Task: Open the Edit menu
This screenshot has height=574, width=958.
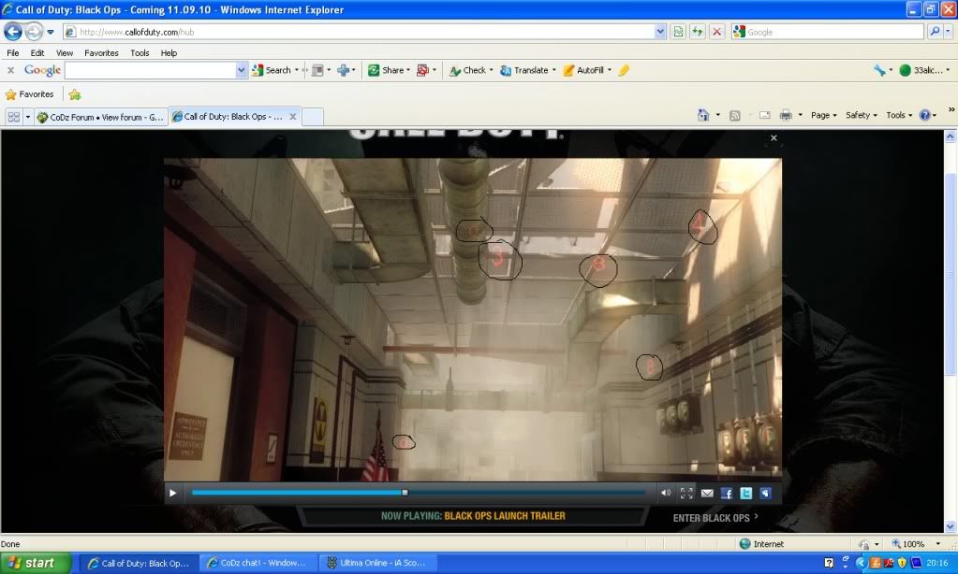Action: click(37, 53)
